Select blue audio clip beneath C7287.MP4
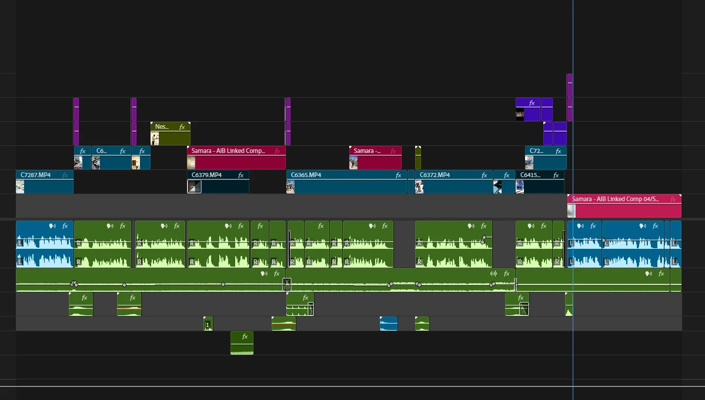705x400 pixels. click(x=45, y=244)
